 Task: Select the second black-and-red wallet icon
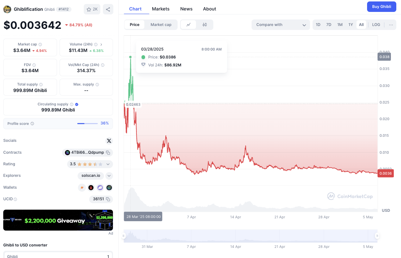click(x=91, y=188)
